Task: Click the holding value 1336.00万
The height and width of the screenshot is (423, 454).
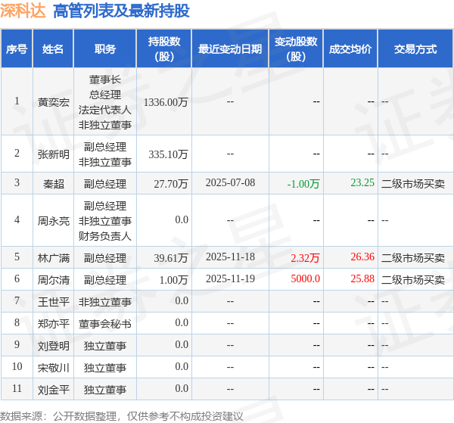Action: point(166,102)
